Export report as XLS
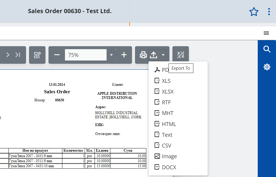The height and width of the screenshot is (177, 276). [x=178, y=81]
